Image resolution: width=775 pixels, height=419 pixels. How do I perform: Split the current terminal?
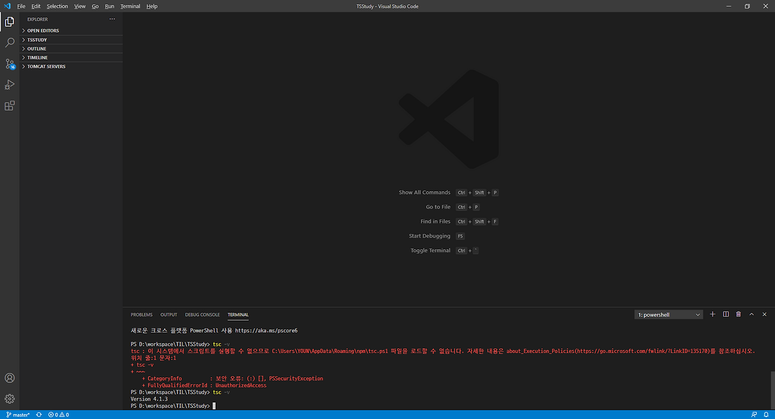coord(725,314)
